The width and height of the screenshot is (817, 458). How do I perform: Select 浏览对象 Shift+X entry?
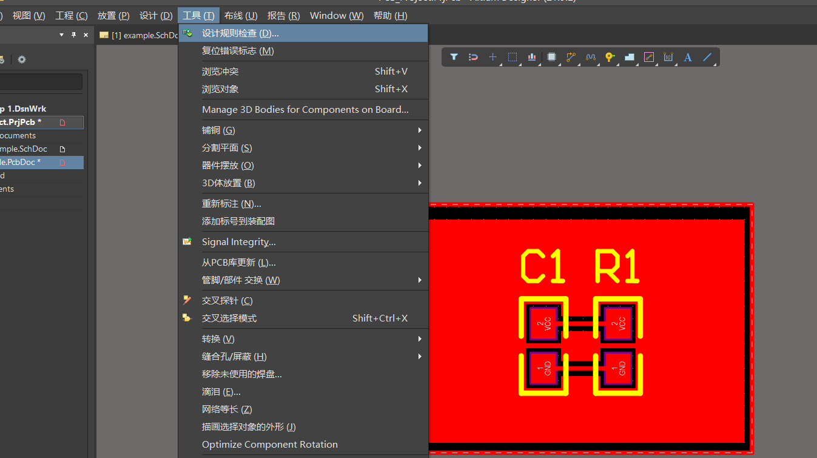click(x=303, y=89)
